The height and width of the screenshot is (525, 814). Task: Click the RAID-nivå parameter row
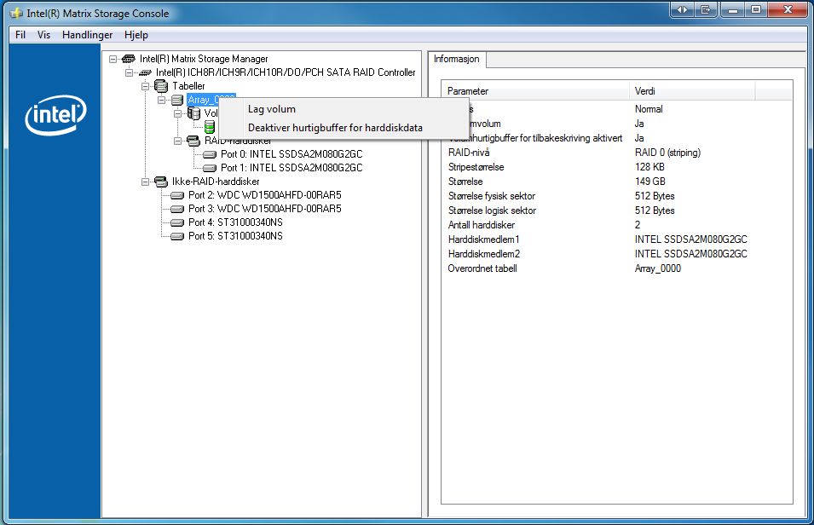pos(469,153)
